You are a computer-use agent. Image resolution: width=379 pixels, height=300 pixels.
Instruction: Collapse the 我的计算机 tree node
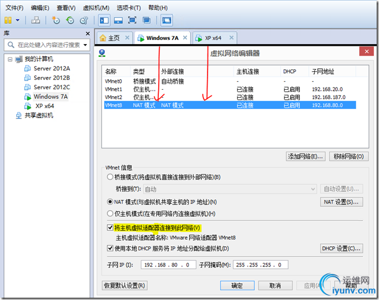tap(10, 59)
